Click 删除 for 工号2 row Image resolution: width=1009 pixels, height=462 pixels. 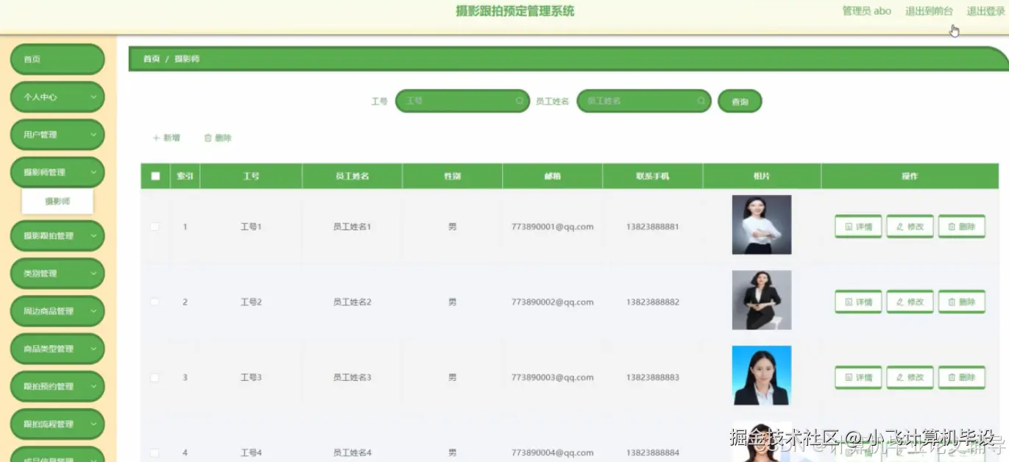pyautogui.click(x=961, y=302)
